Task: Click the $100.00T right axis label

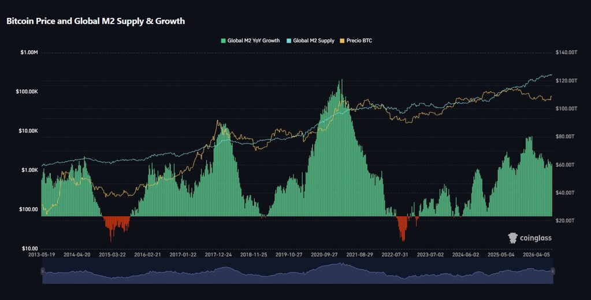Action: (x=567, y=108)
